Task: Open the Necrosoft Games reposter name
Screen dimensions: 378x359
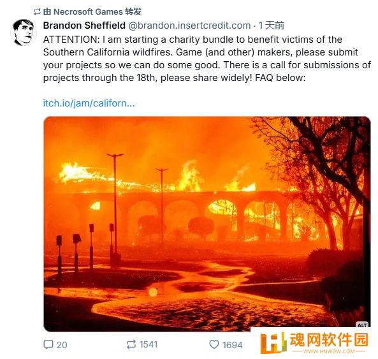Action: [88, 11]
